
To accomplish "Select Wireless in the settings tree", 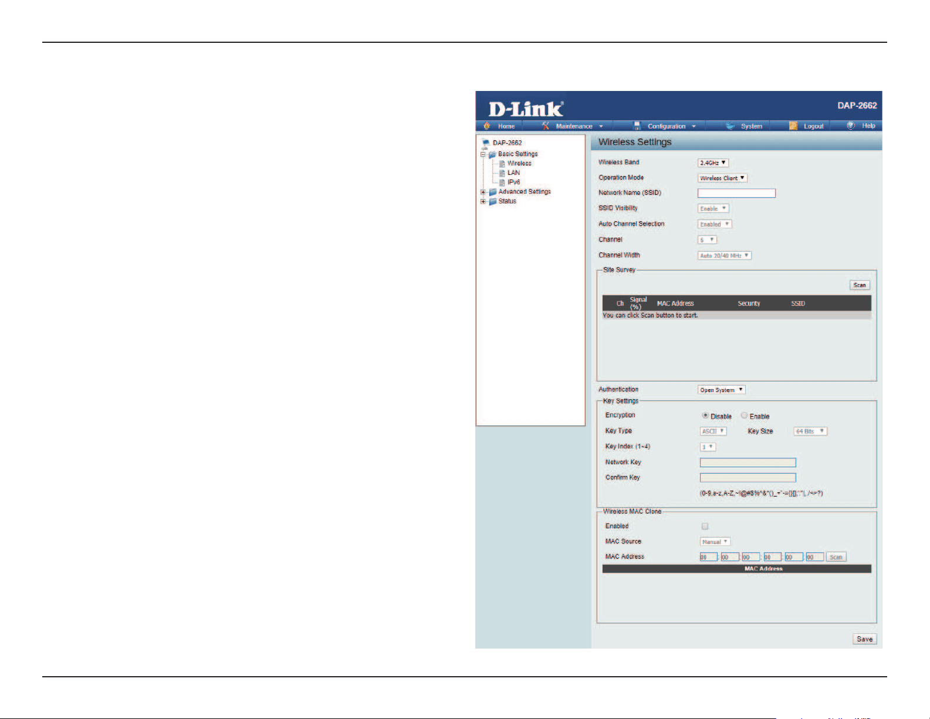I will point(519,164).
